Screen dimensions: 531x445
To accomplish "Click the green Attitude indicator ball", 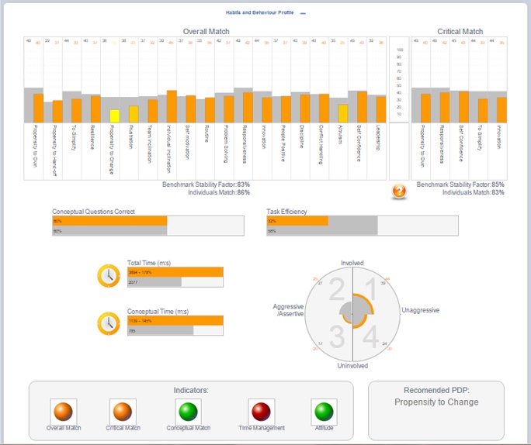I will tap(323, 411).
